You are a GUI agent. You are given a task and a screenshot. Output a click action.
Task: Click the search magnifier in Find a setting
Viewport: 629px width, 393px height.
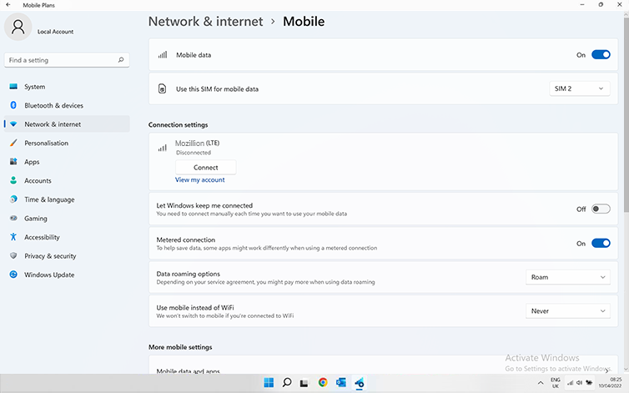click(x=121, y=60)
